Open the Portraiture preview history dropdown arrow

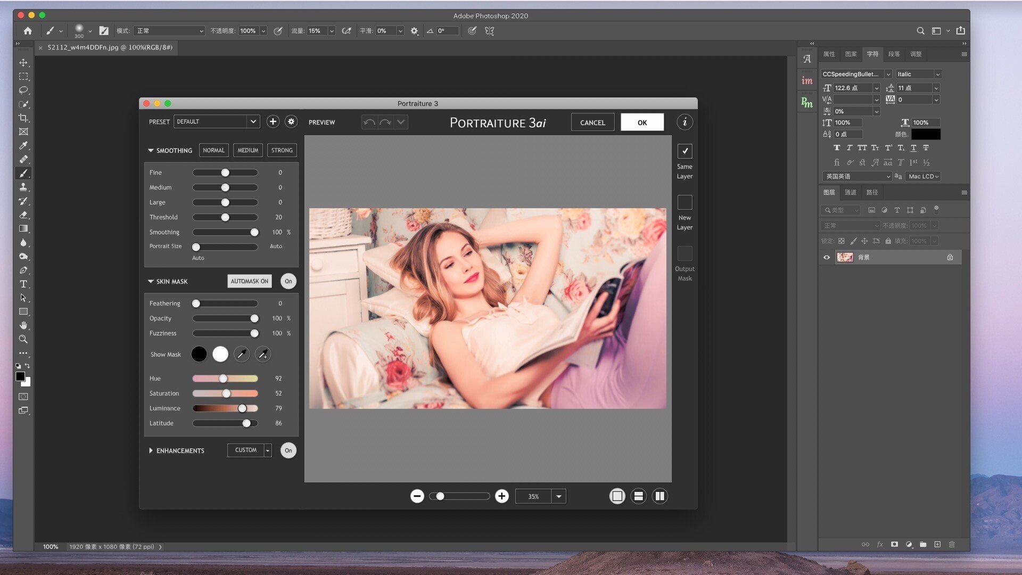pos(401,122)
